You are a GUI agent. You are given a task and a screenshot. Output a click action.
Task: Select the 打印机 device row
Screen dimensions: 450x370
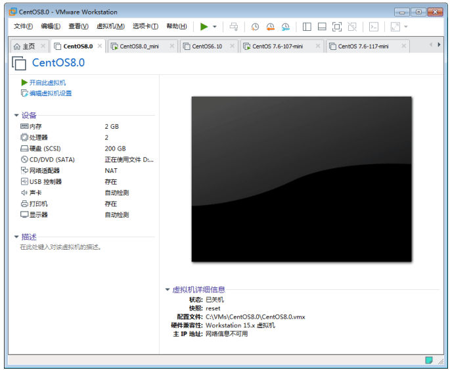point(87,204)
